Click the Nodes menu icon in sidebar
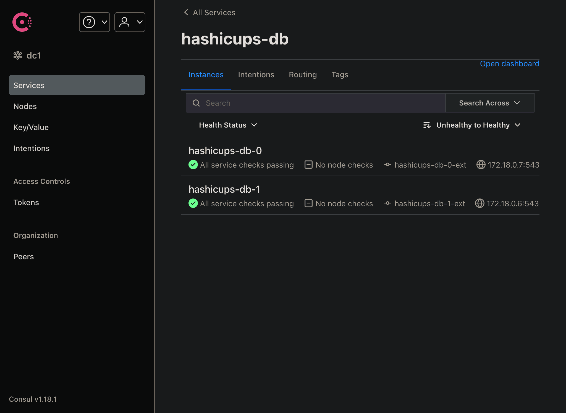 [x=25, y=106]
